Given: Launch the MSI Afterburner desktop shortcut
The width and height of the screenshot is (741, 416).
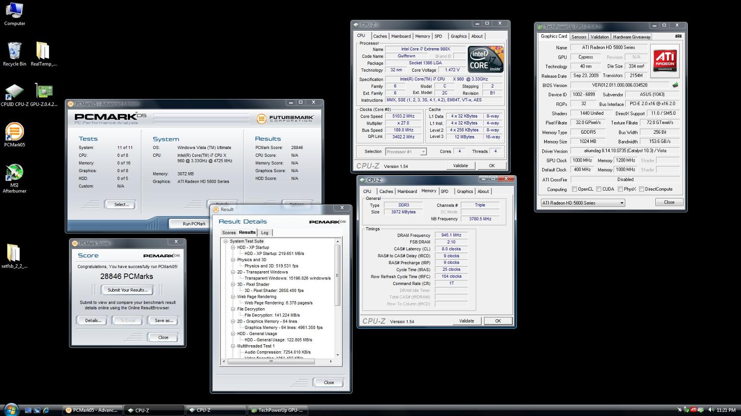Looking at the screenshot, I should click(x=14, y=178).
